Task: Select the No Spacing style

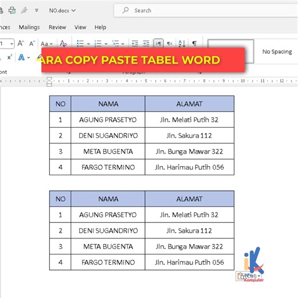Action: [x=277, y=52]
